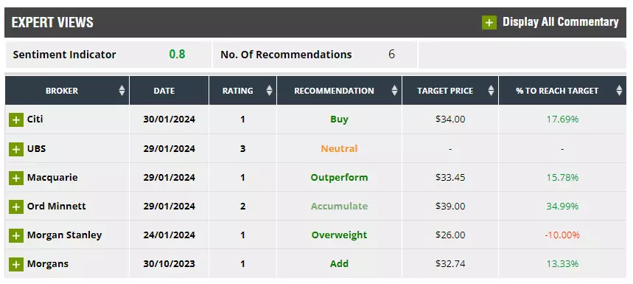Viewport: 633px width, 284px height.
Task: Click the Display All Commentary text link
Action: click(x=560, y=22)
